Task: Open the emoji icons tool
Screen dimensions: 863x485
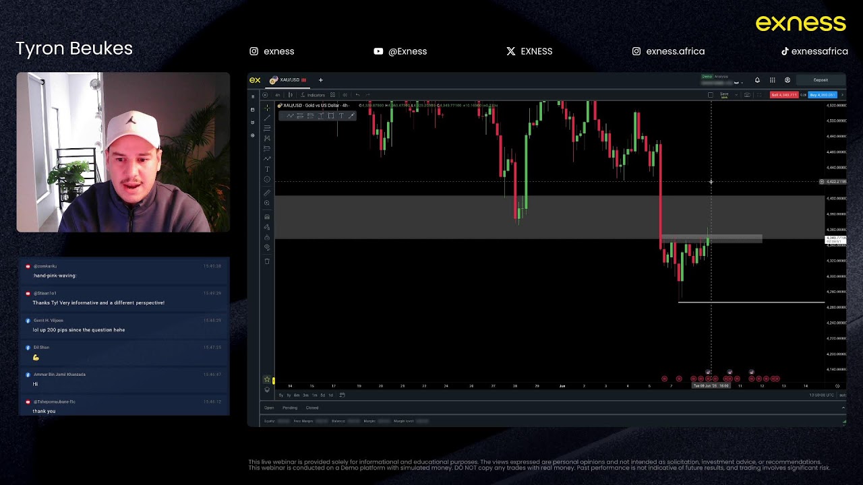Action: point(267,179)
